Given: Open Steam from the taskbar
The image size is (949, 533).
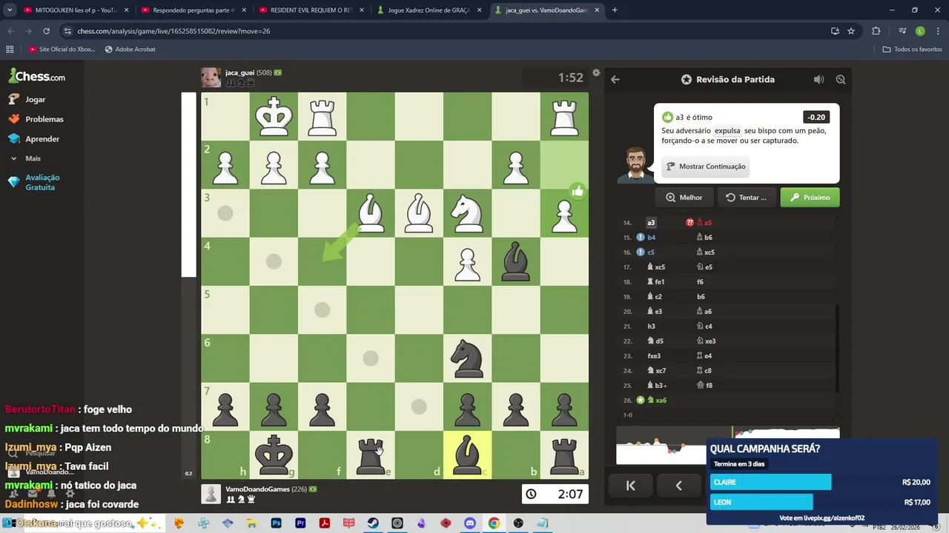Looking at the screenshot, I should 373,523.
